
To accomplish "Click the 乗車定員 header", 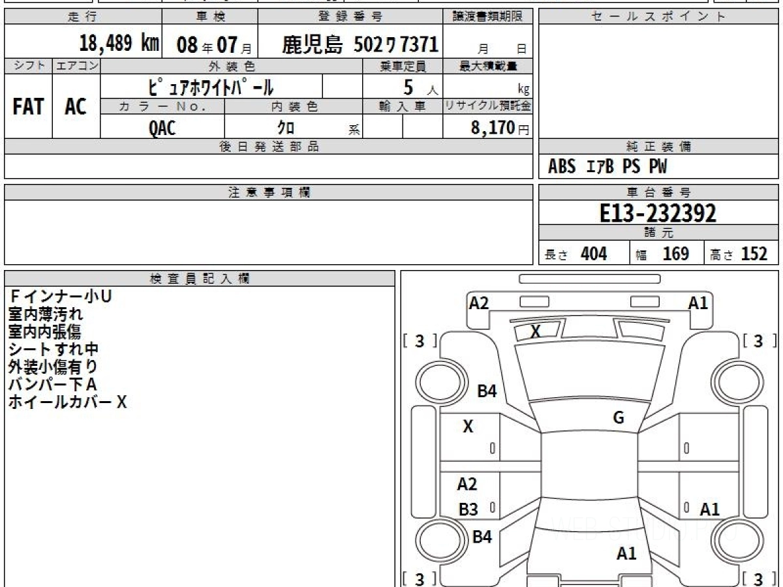I will 403,66.
